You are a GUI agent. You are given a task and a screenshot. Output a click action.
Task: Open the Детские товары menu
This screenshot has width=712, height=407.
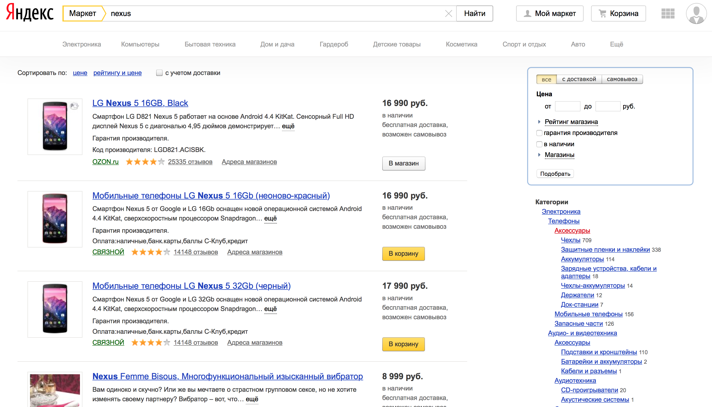[x=397, y=44]
